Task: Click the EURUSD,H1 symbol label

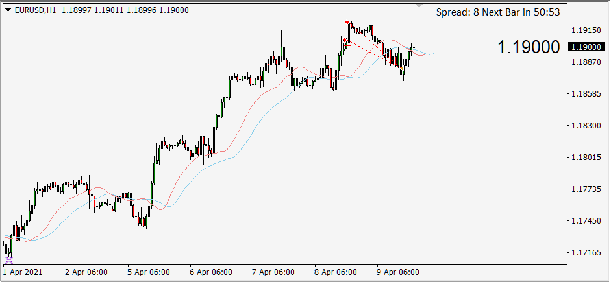Action: (x=34, y=10)
